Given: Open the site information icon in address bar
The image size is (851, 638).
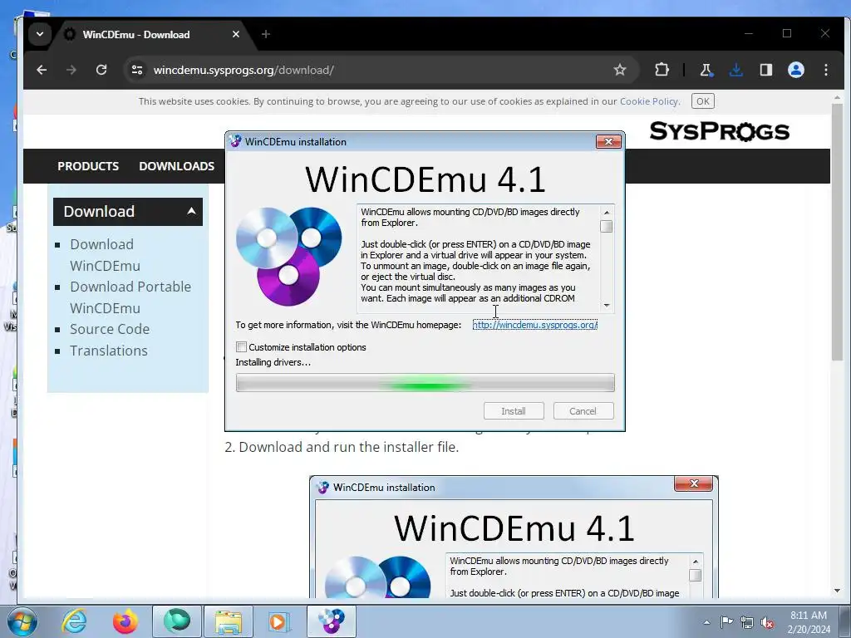Looking at the screenshot, I should tap(137, 70).
